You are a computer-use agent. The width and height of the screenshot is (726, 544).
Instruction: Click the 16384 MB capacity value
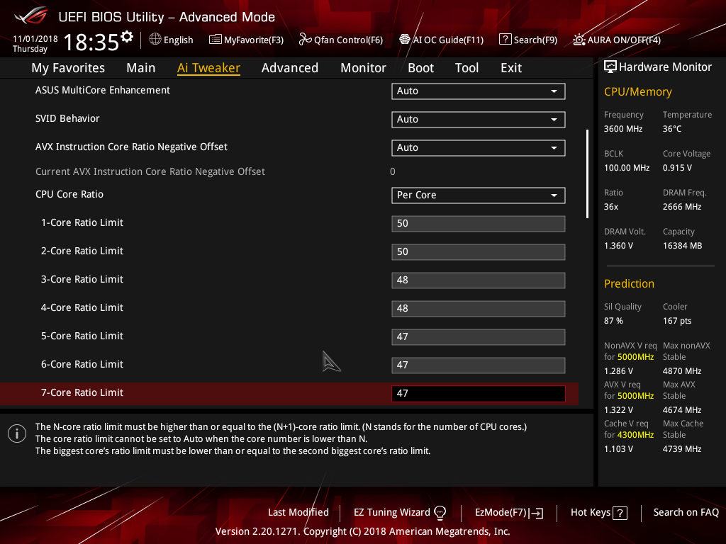click(683, 246)
